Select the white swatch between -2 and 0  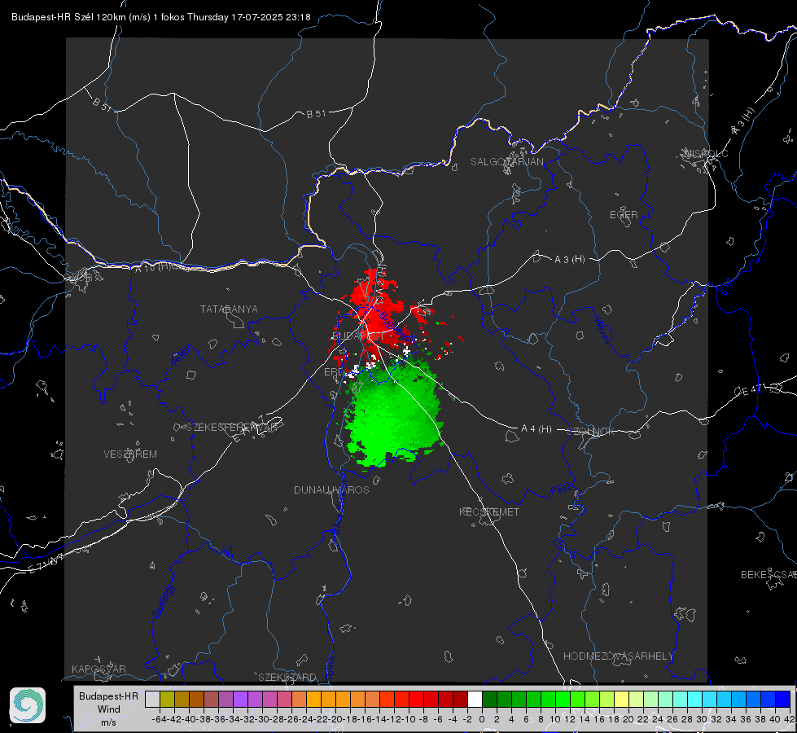pos(475,699)
